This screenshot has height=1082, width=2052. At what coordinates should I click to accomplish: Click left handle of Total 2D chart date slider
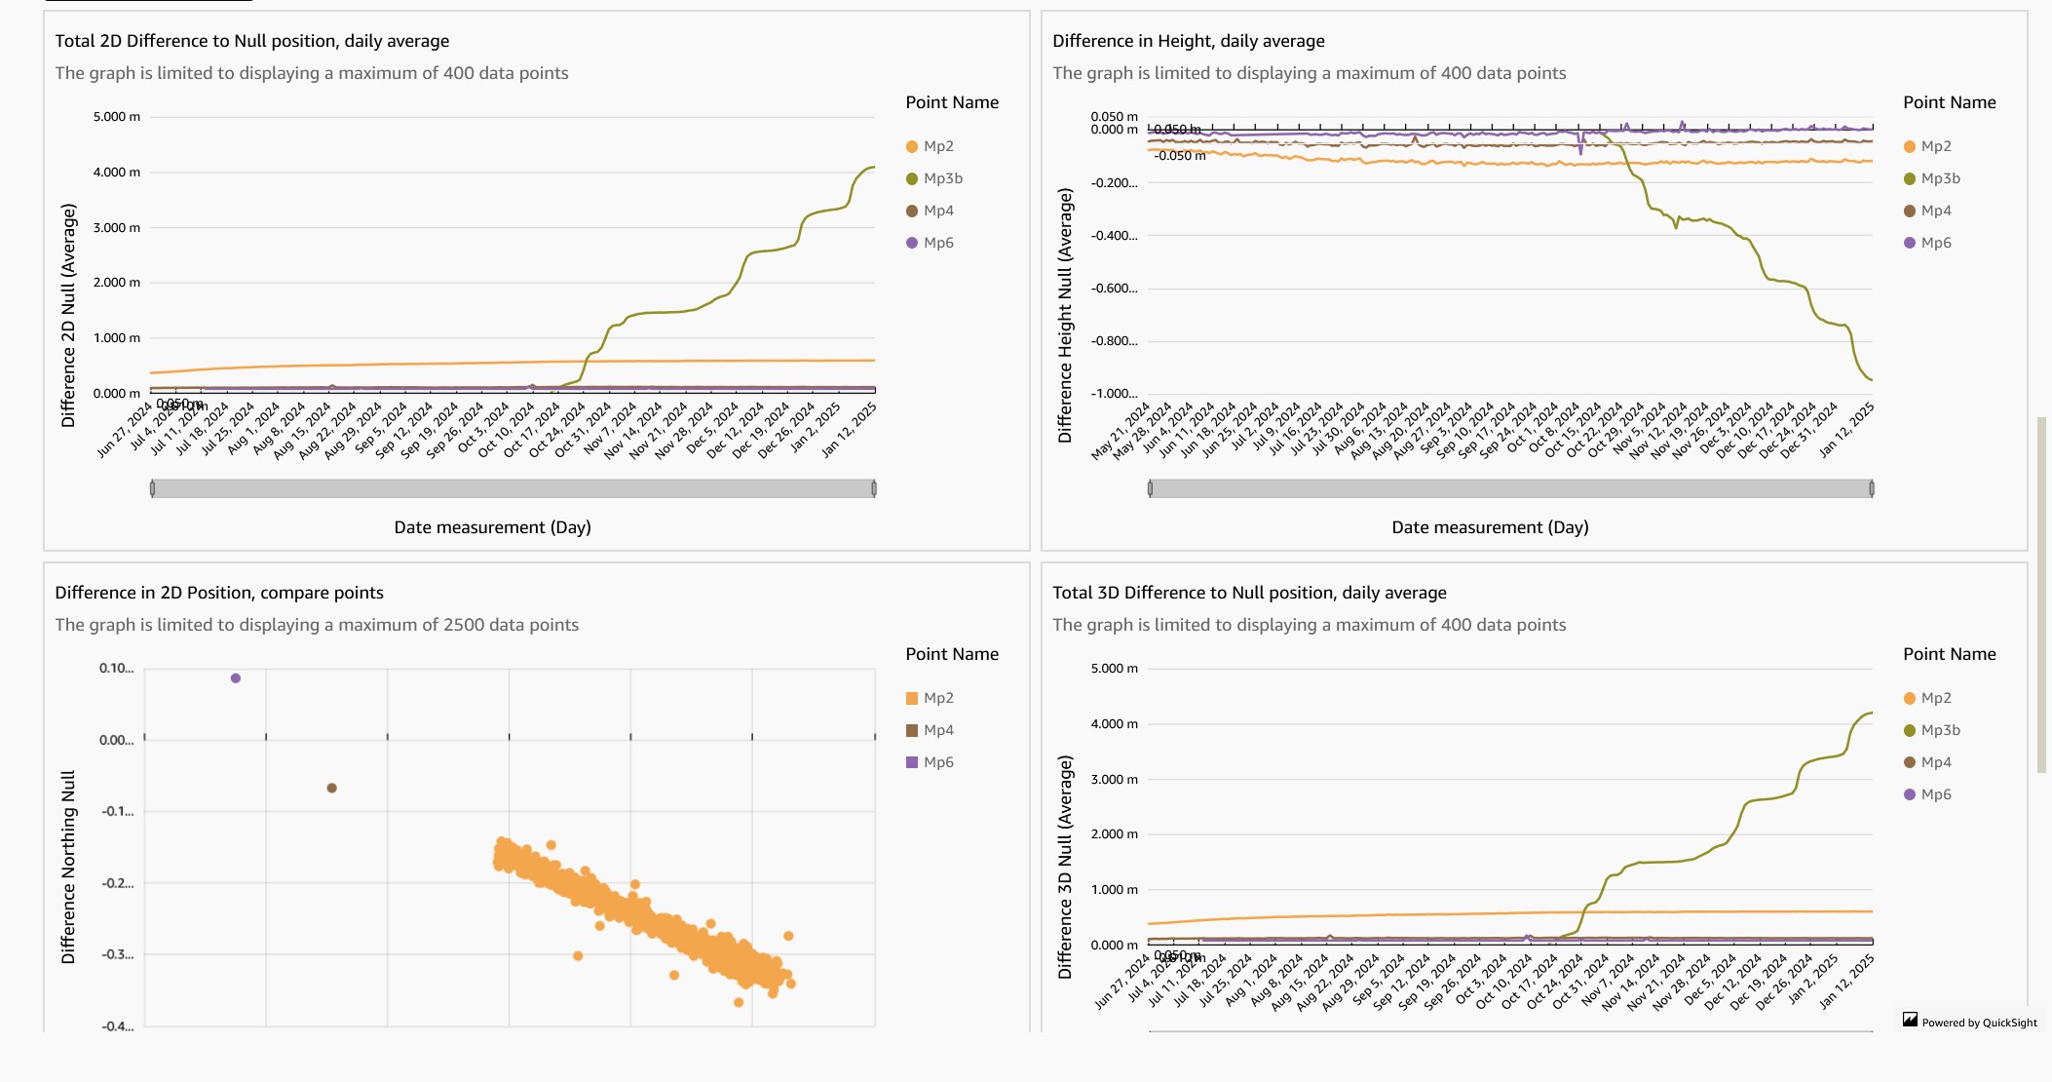point(152,488)
